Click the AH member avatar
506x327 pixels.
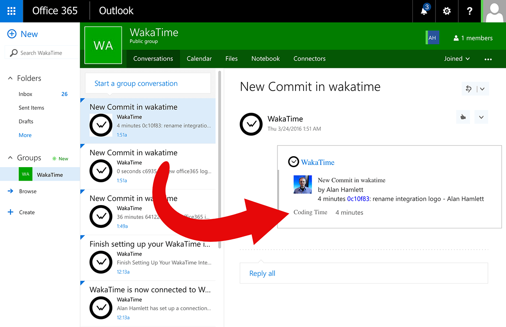(x=432, y=38)
